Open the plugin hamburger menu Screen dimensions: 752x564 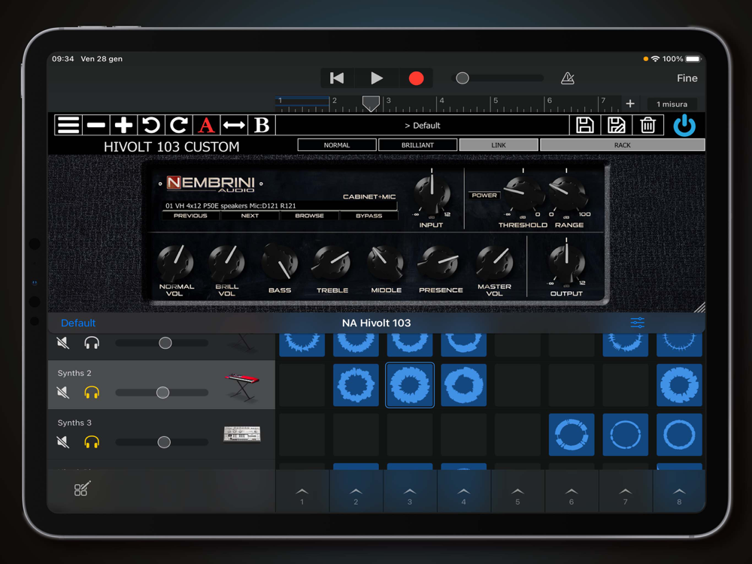[68, 125]
